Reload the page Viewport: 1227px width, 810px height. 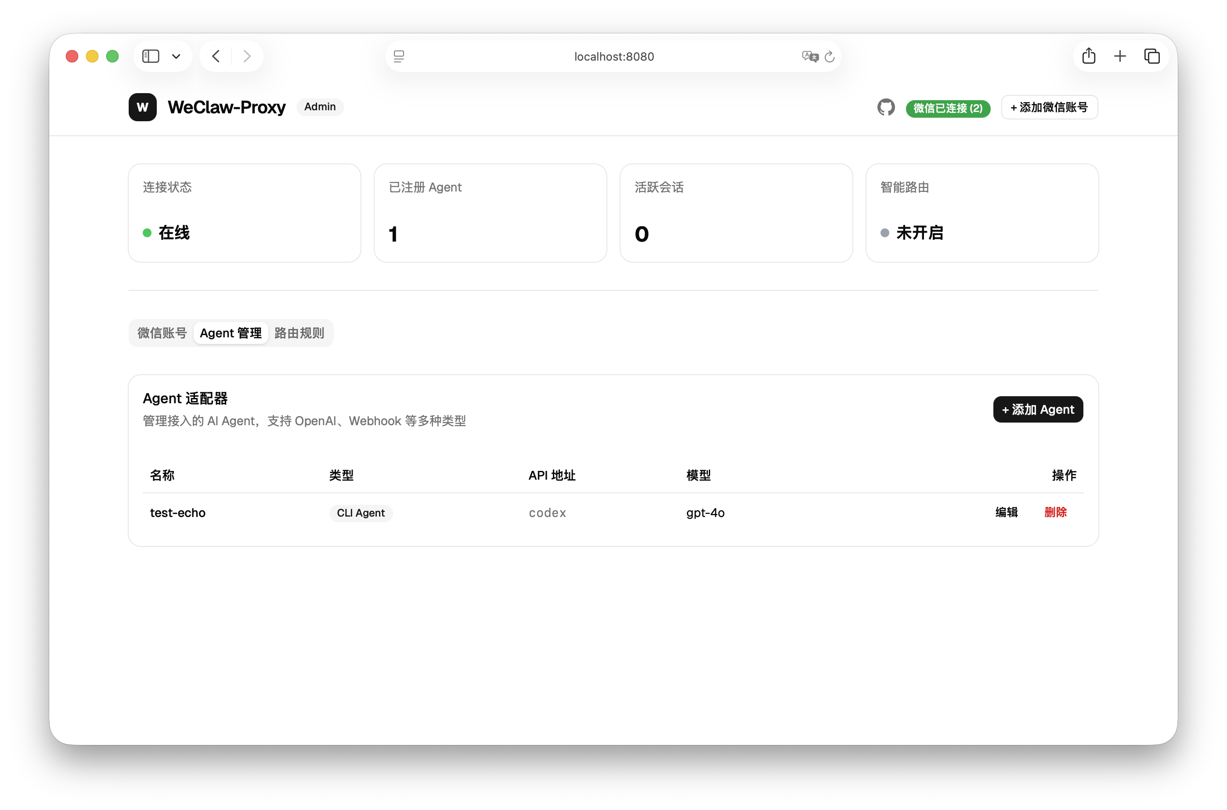(x=830, y=56)
